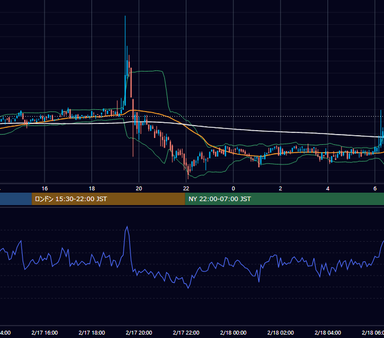384x338 pixels.
Task: Select the ロンドン 15:30-22:00 JST session bar
Action: [108, 199]
